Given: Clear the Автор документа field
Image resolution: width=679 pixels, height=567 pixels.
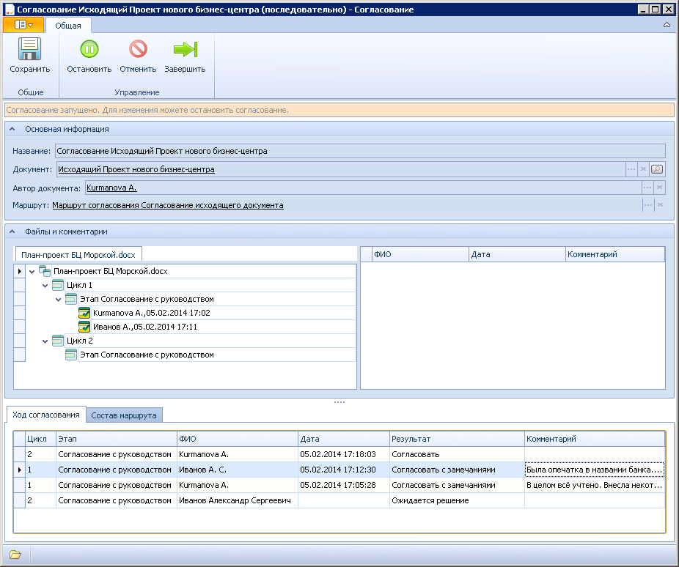Looking at the screenshot, I should (659, 188).
